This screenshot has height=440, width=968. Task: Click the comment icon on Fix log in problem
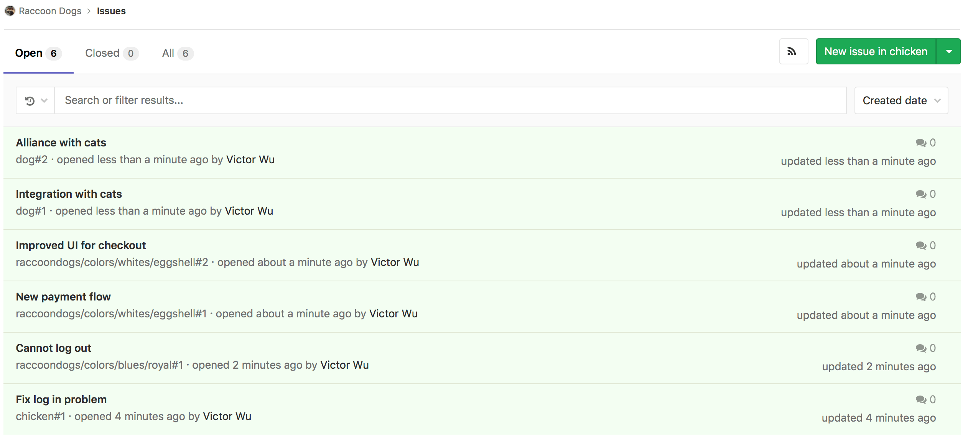[x=920, y=399]
